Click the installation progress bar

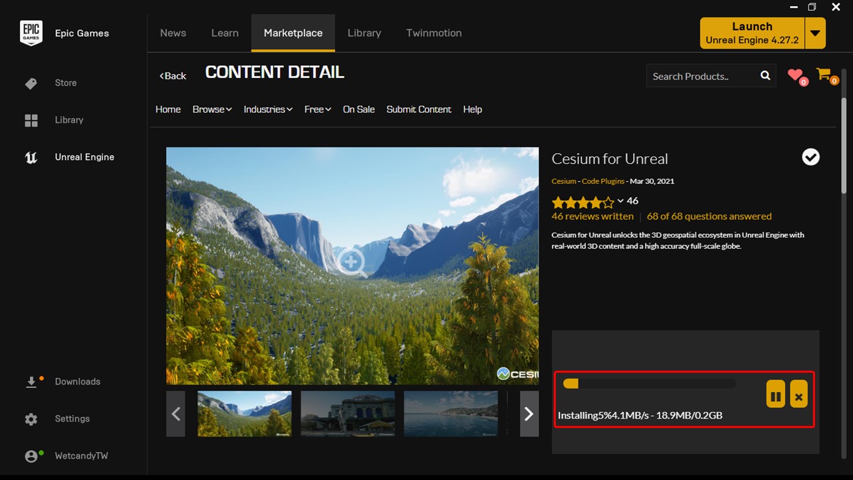pyautogui.click(x=650, y=383)
